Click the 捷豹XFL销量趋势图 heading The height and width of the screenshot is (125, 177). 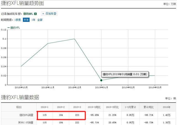pos(22,3)
